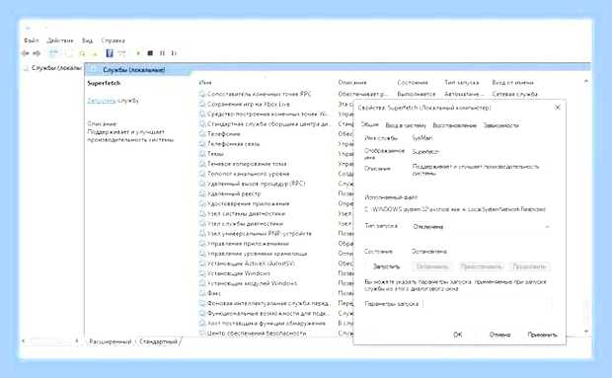Click the pause service toolbar icon
The height and width of the screenshot is (378, 612).
[162, 53]
